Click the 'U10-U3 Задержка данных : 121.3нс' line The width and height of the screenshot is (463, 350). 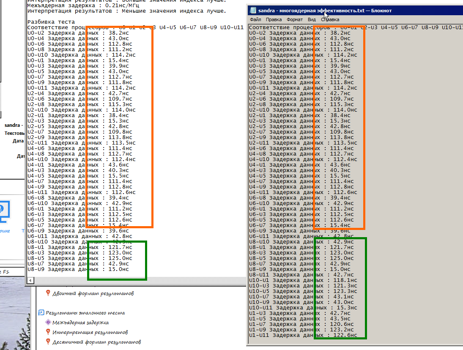click(x=303, y=286)
